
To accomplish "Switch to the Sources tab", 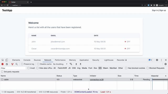I will pos(37,60).
